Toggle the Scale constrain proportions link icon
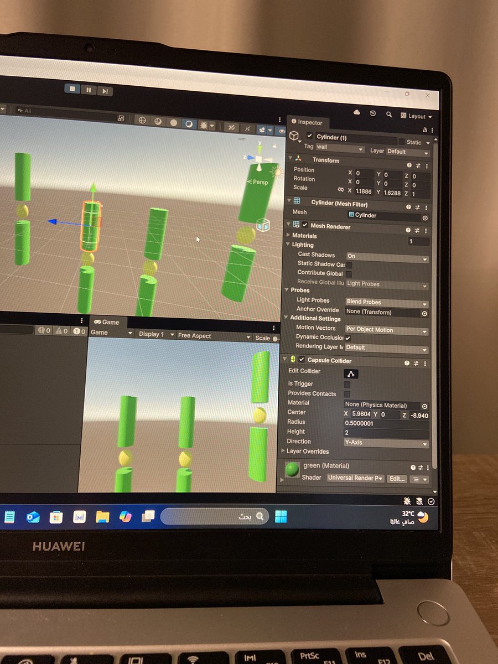Viewport: 498px width, 664px height. click(x=340, y=189)
